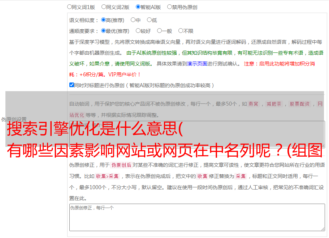Click the 伪原创修正 textarea resize handle
The height and width of the screenshot is (238, 329).
(x=323, y=229)
